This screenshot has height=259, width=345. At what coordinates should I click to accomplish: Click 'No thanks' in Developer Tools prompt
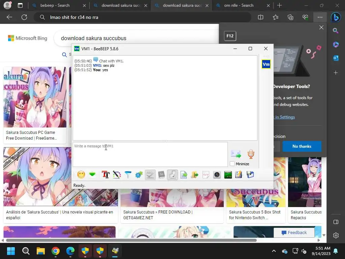(302, 146)
